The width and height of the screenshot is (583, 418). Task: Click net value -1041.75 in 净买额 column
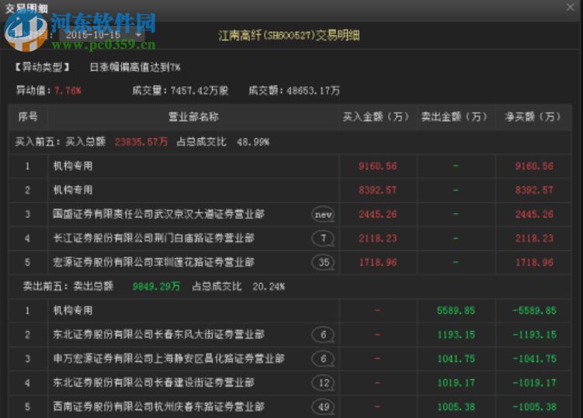point(534,359)
